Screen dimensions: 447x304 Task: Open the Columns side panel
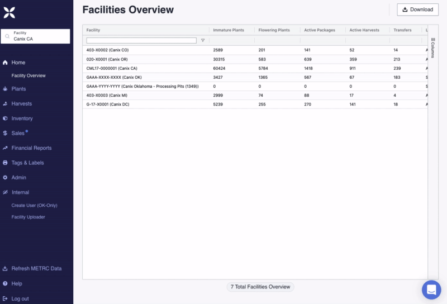432,48
